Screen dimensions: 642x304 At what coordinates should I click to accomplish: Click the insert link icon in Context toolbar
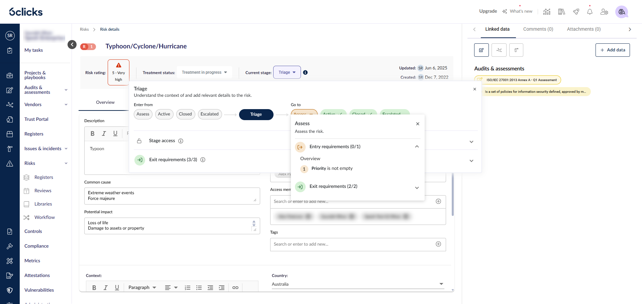[x=235, y=287]
